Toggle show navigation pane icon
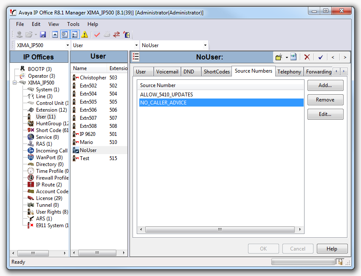This screenshot has height=276, width=361. pos(65,34)
